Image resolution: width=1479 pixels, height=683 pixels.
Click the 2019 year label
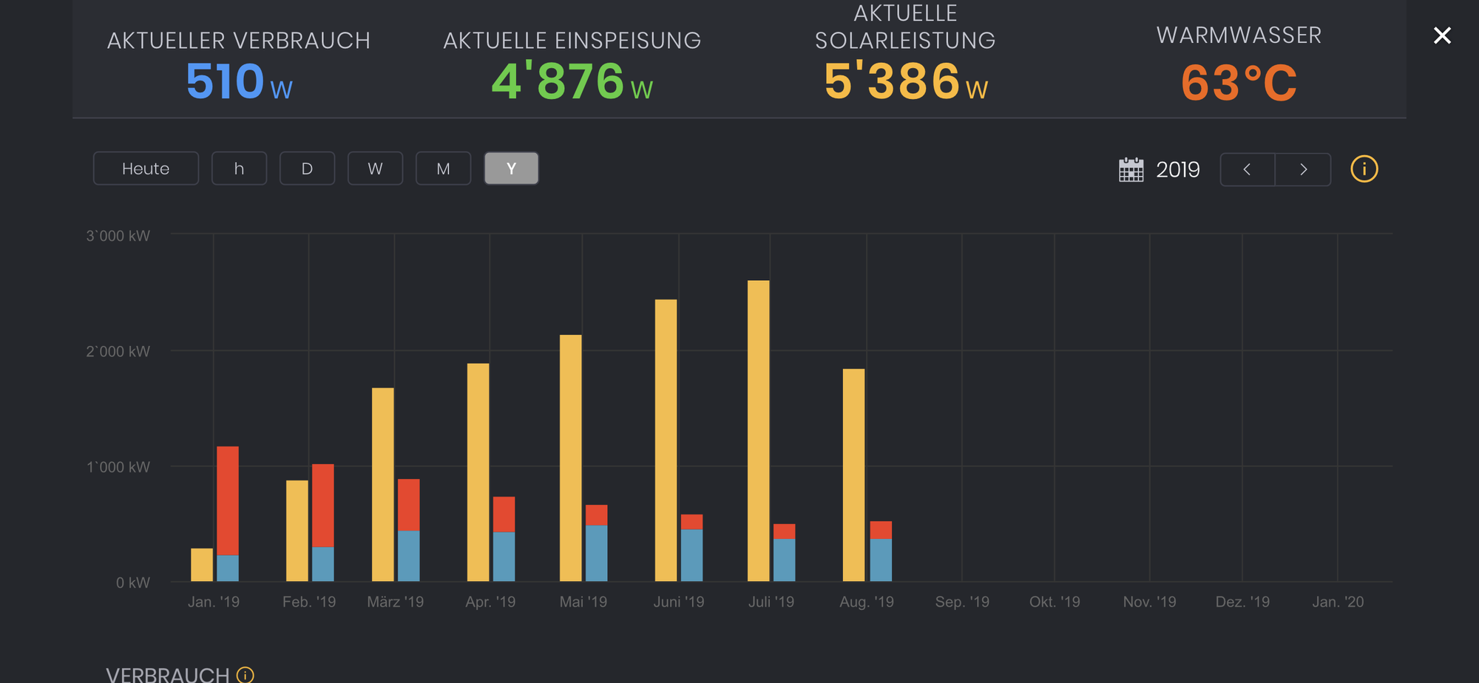[1177, 169]
